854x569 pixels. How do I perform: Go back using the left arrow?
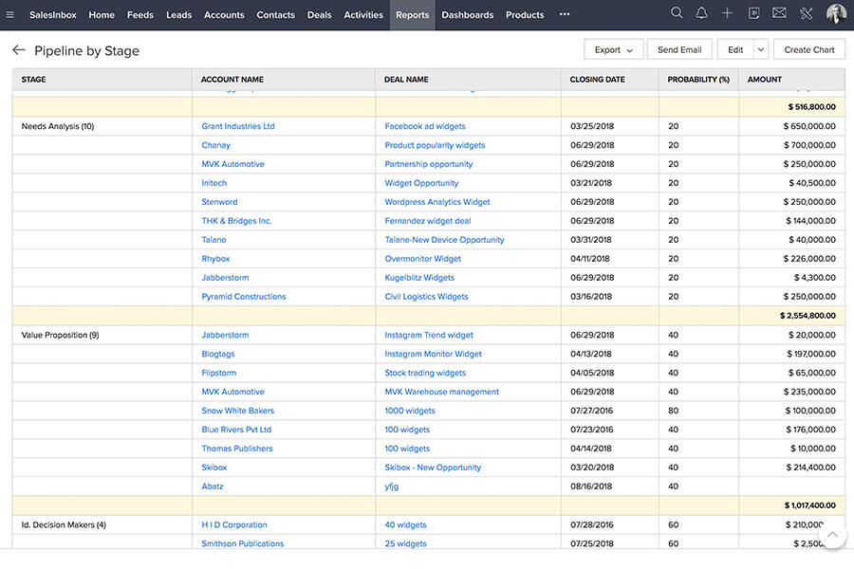tap(18, 50)
